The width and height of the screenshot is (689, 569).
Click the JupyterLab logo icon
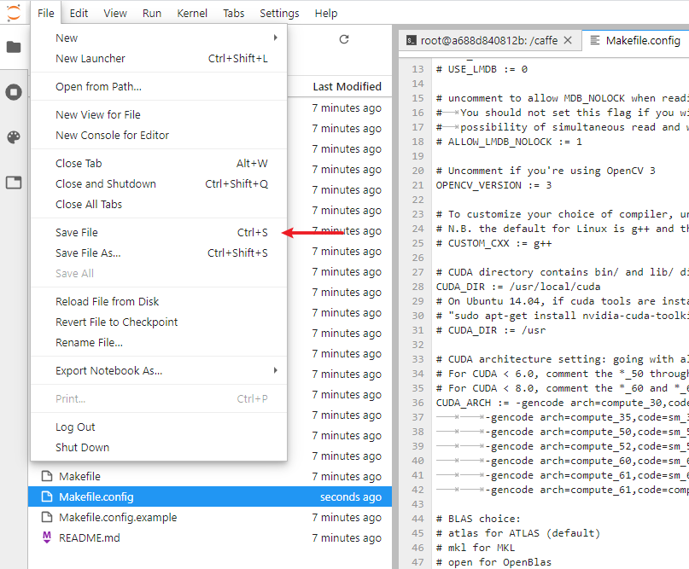[x=14, y=12]
